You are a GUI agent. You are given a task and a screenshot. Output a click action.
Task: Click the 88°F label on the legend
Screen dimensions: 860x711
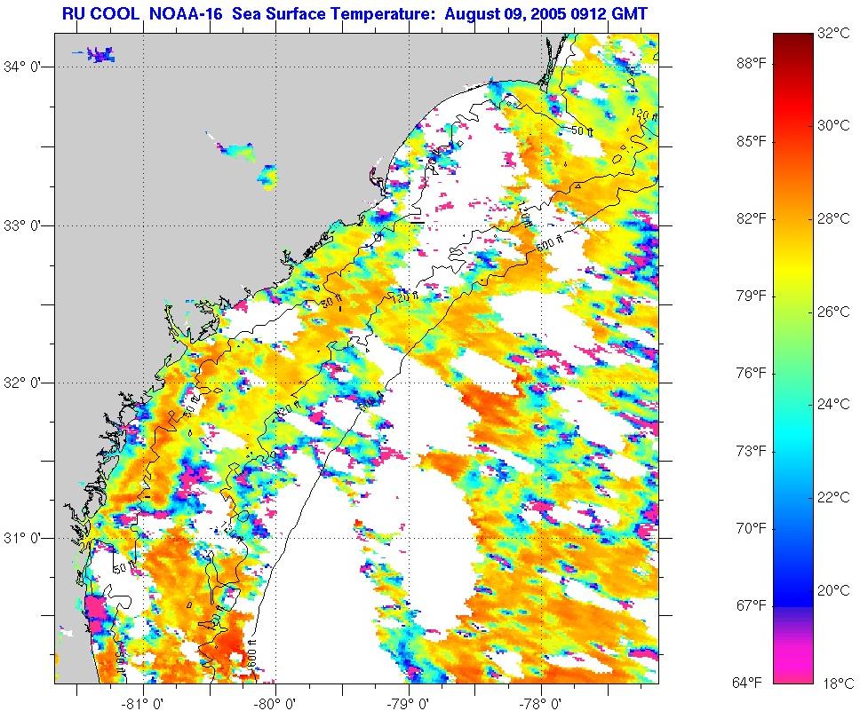(x=751, y=63)
